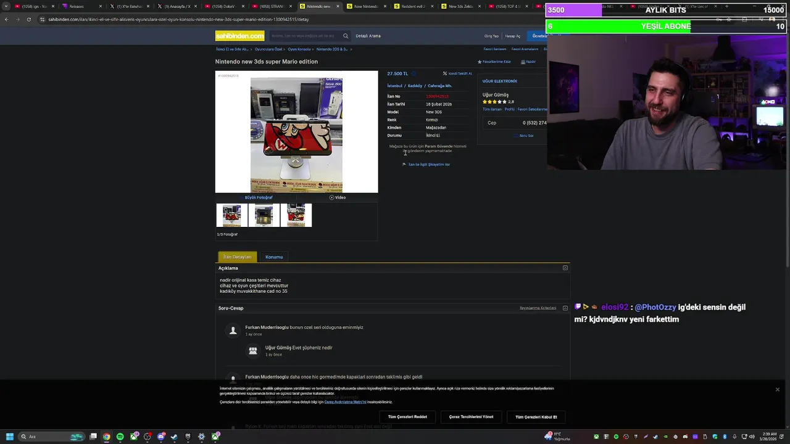Click browser back arrow
The width and height of the screenshot is (790, 444).
(6, 19)
